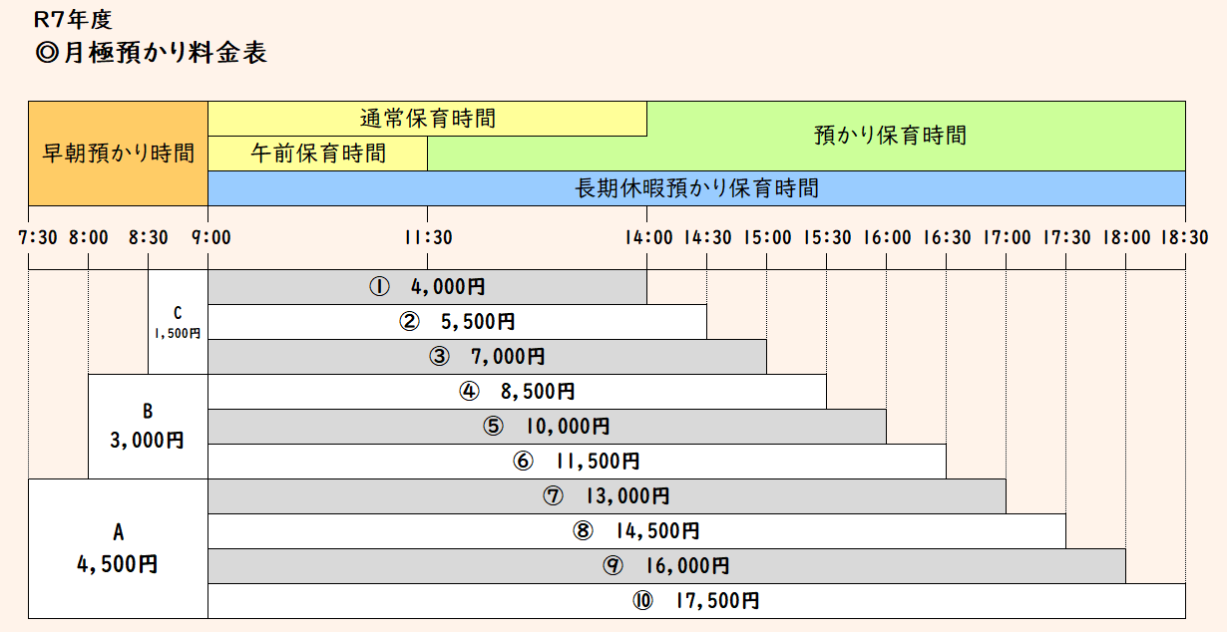Image resolution: width=1227 pixels, height=632 pixels.
Task: Click the B 3,000円 early-care cell
Action: point(148,427)
